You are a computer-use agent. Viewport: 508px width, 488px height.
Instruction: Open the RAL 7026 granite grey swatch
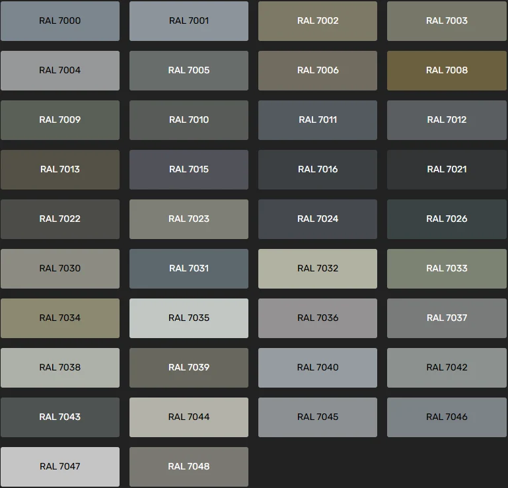click(447, 219)
